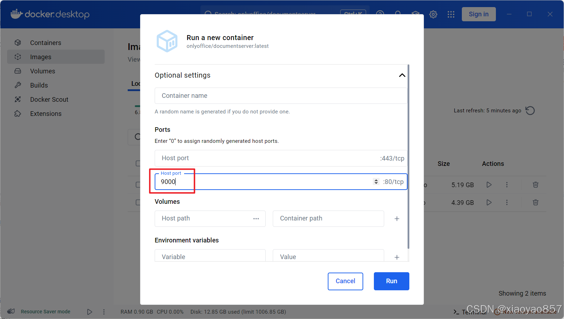
Task: Click the Last refresh: 5 minutes ago text
Action: point(487,111)
